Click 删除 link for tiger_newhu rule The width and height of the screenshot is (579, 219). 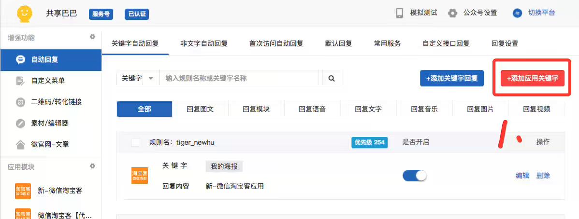click(543, 176)
